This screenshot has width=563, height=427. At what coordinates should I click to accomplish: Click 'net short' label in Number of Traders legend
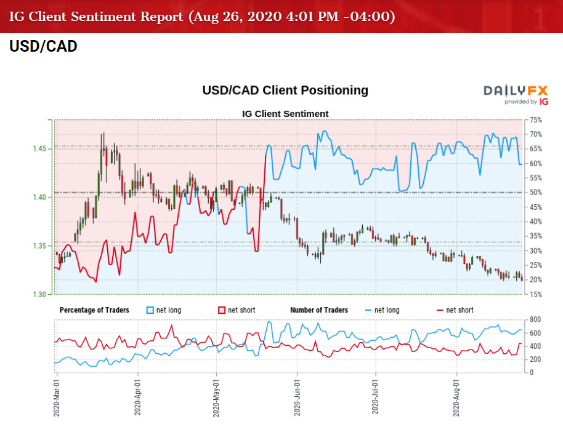(x=460, y=310)
